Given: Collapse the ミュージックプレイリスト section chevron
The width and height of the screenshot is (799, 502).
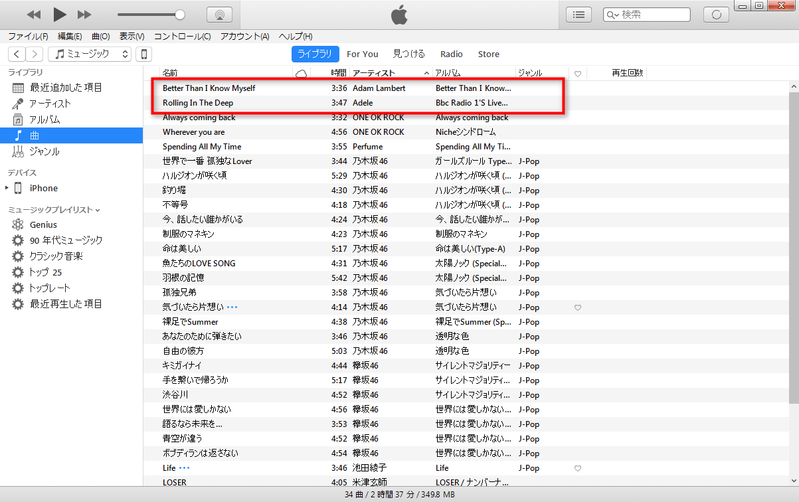Looking at the screenshot, I should click(98, 210).
